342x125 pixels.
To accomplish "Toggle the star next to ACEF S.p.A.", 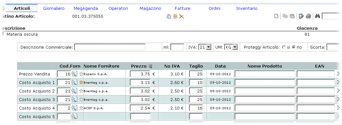I will (x=81, y=108).
